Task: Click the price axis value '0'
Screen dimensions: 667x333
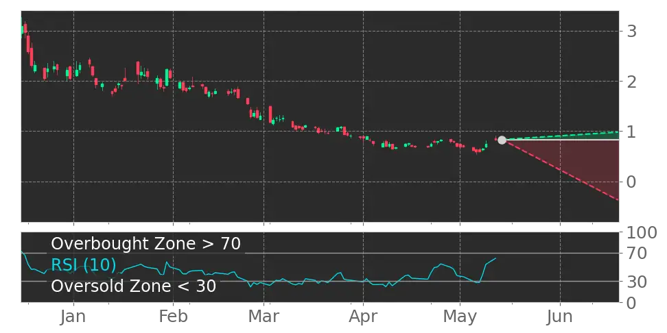Action: [632, 182]
